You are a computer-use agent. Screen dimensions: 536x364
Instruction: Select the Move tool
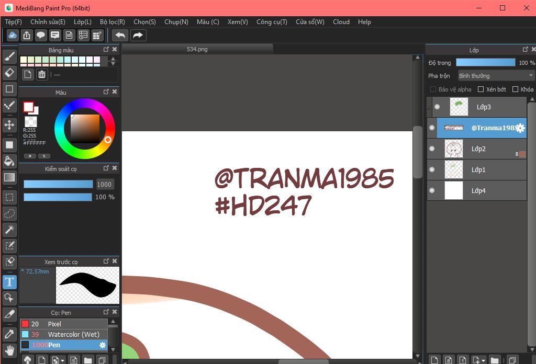coord(9,125)
